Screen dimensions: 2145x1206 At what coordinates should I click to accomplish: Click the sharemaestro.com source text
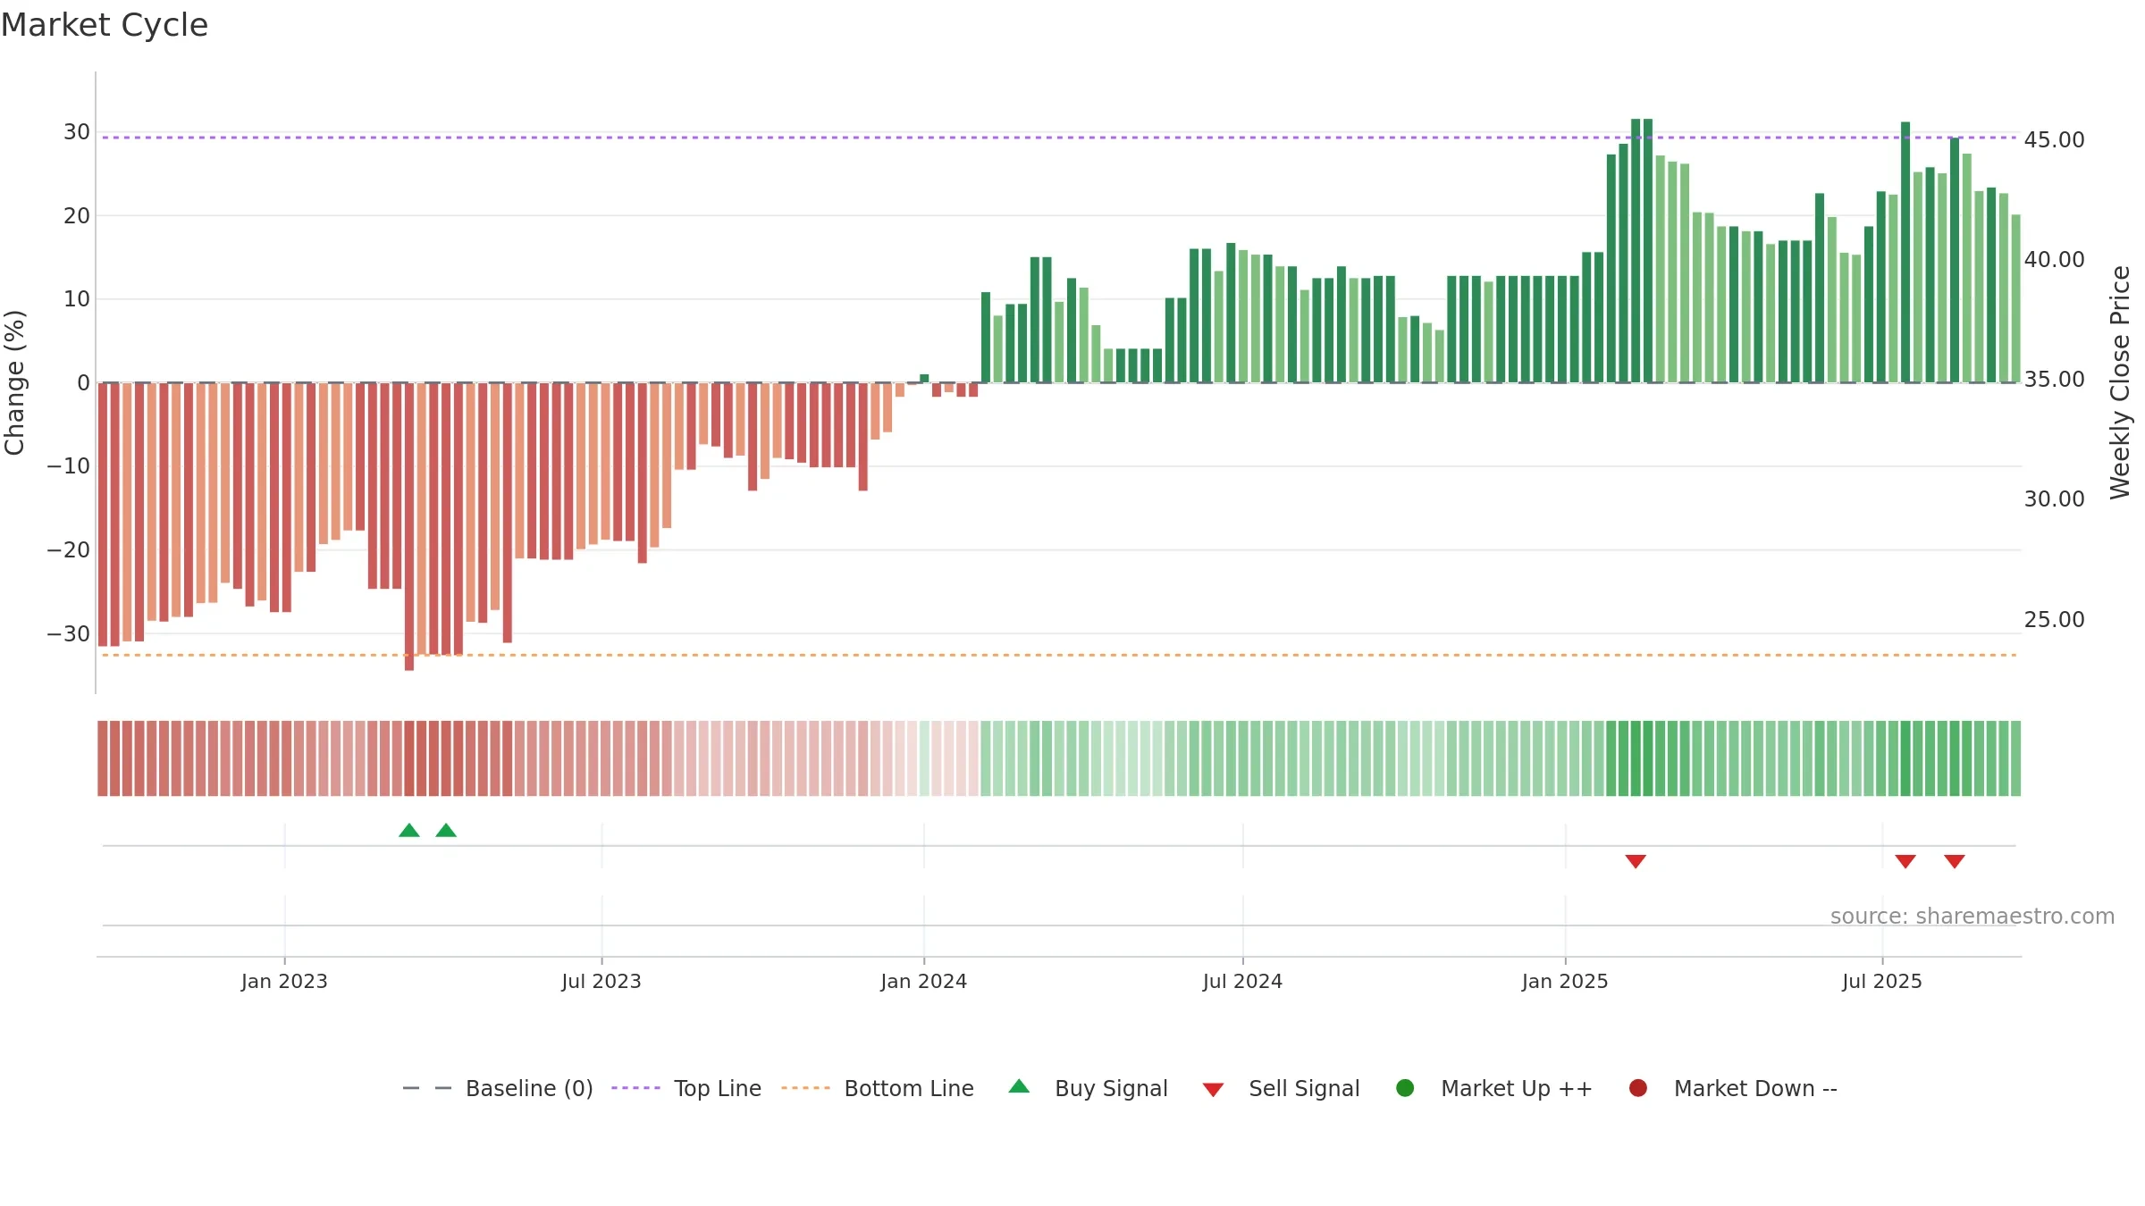click(1973, 917)
